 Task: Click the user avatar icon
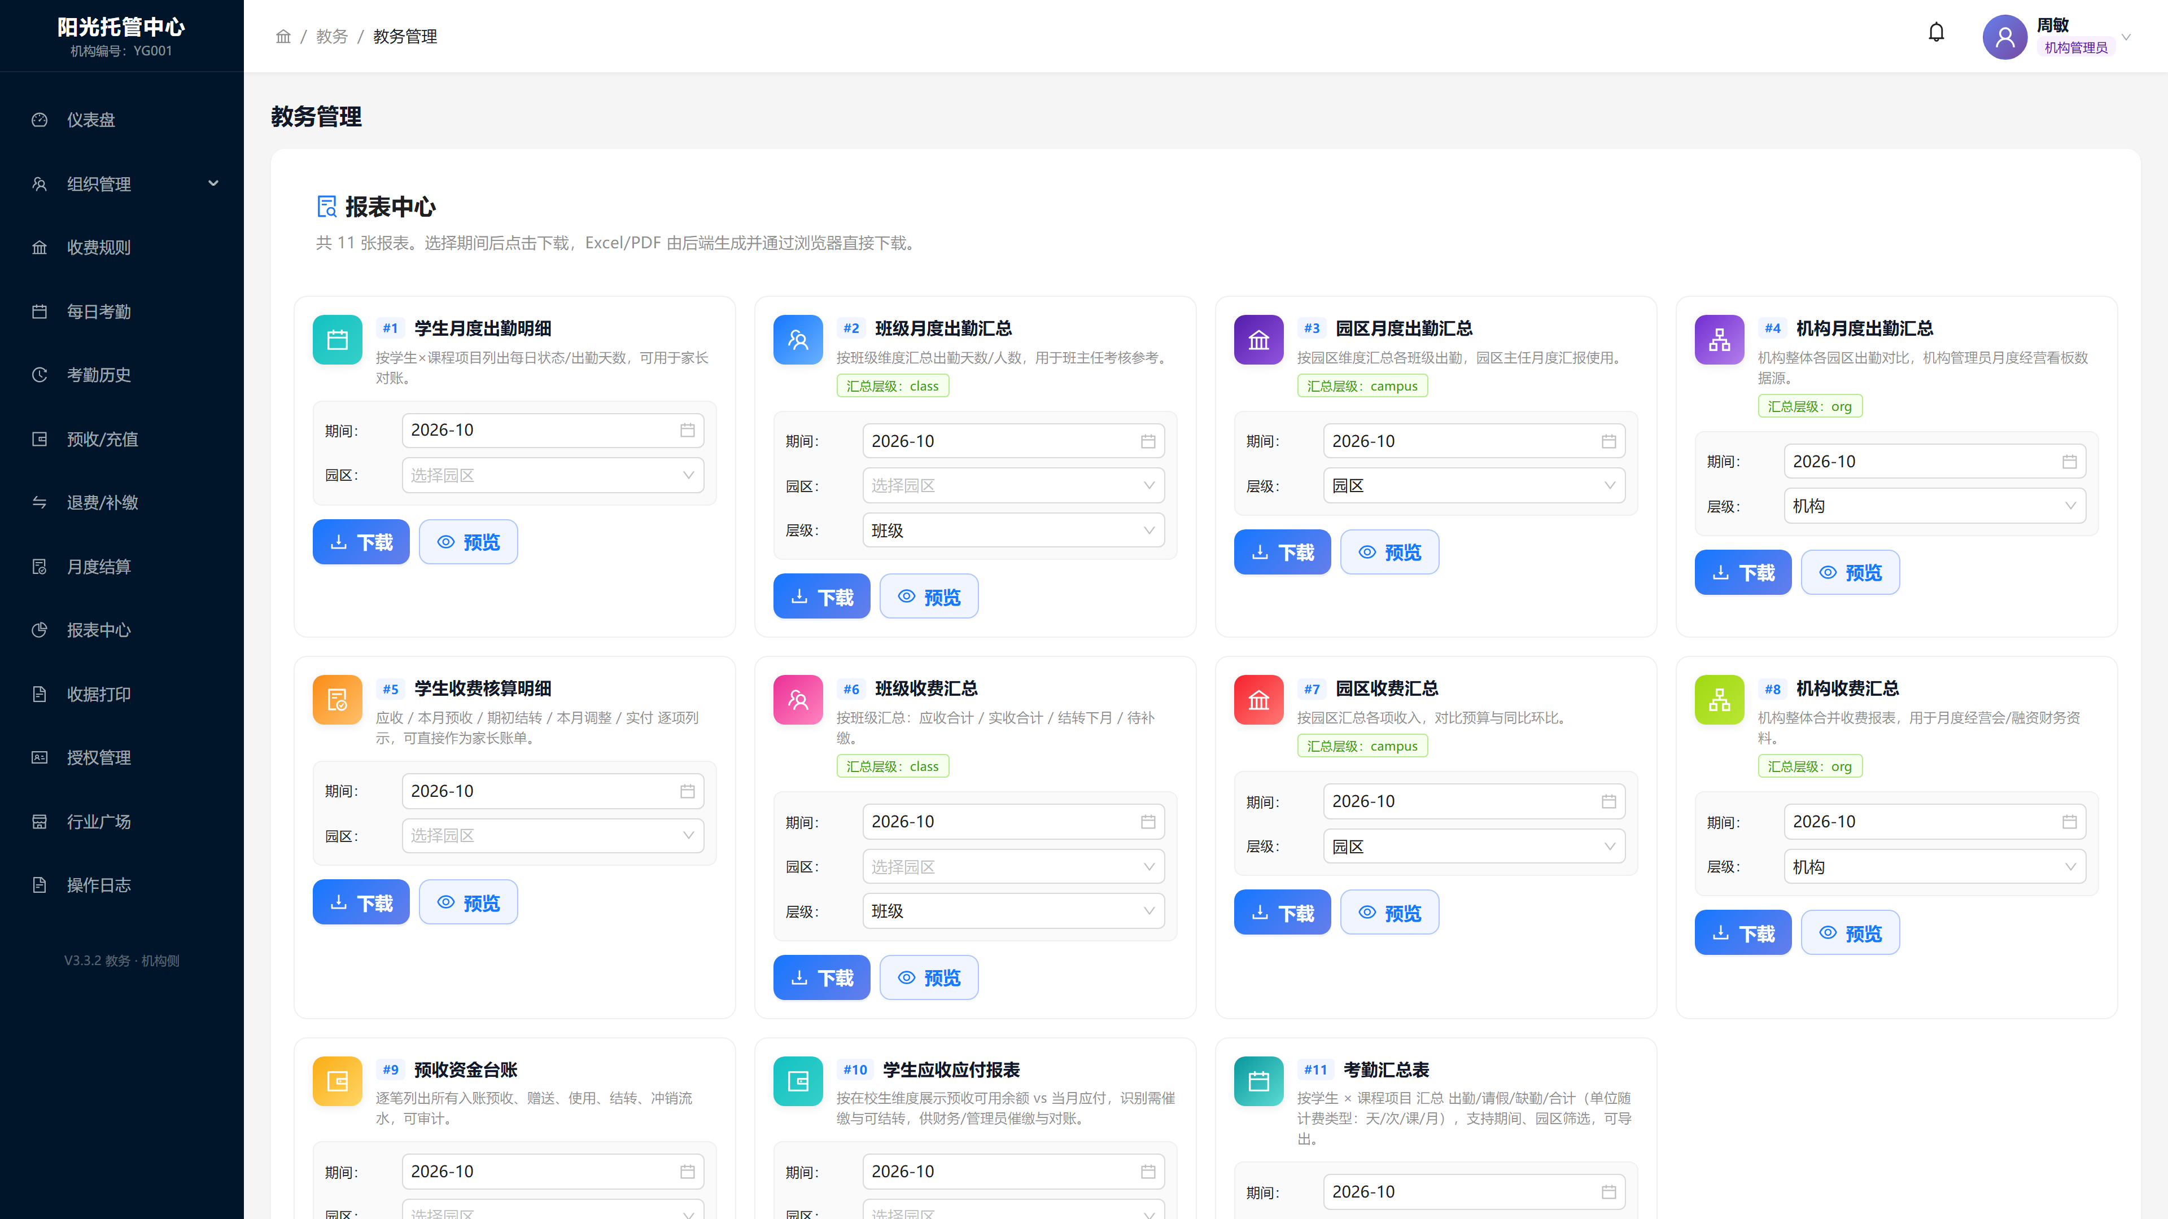[x=2005, y=37]
